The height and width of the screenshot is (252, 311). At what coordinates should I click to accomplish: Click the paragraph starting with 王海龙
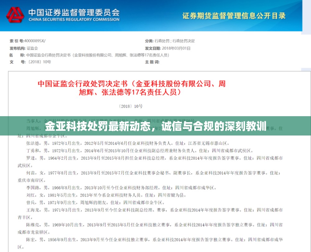click(150, 213)
